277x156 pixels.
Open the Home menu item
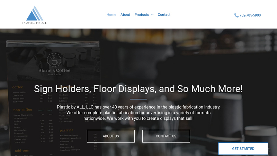[111, 15]
